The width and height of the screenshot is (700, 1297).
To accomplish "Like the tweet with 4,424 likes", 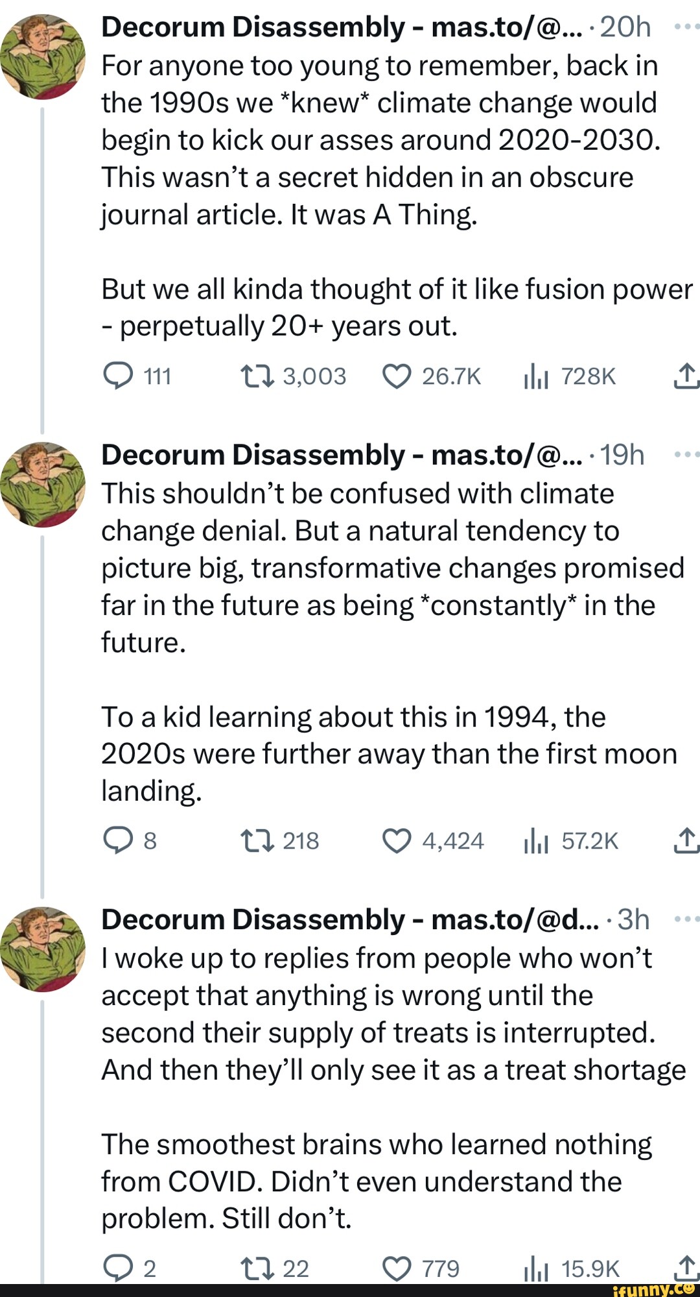I will 397,841.
